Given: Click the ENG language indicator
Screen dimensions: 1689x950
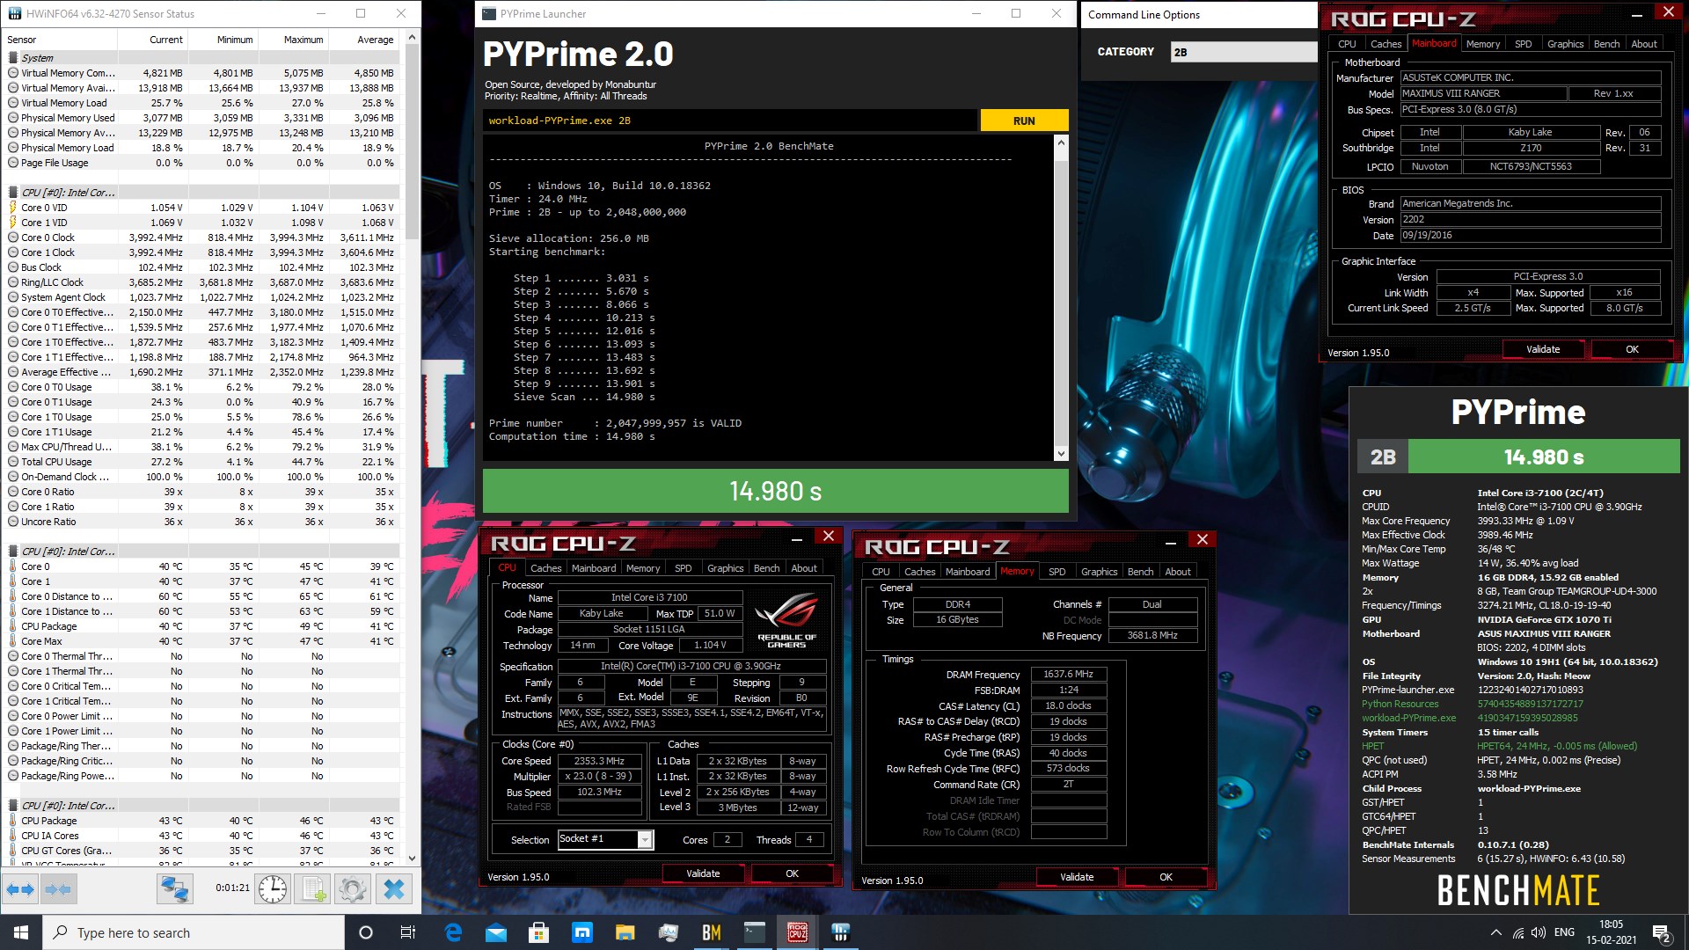Looking at the screenshot, I should click(x=1564, y=932).
